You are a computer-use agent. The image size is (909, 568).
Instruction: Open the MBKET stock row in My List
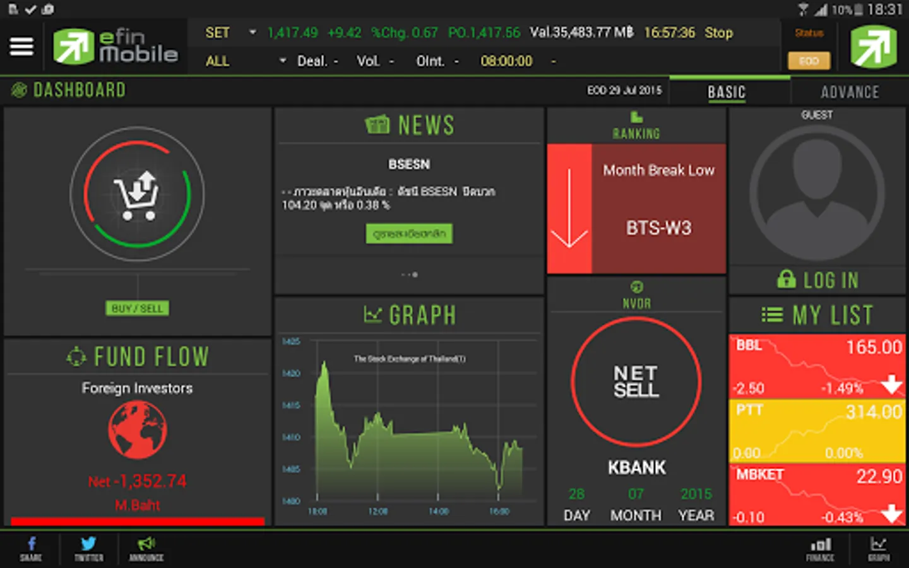[x=817, y=495]
